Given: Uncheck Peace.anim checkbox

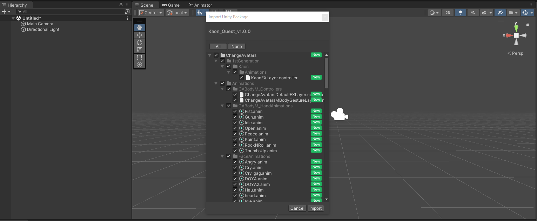Looking at the screenshot, I should click(x=235, y=134).
